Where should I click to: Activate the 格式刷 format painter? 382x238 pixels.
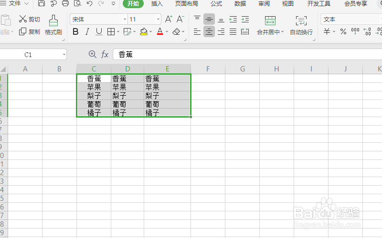point(53,25)
